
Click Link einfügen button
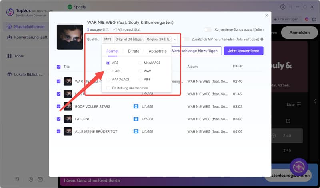point(286,19)
